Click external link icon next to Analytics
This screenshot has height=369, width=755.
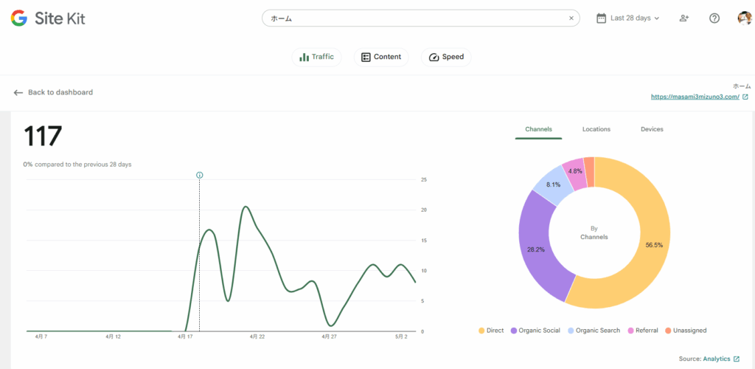pos(736,359)
